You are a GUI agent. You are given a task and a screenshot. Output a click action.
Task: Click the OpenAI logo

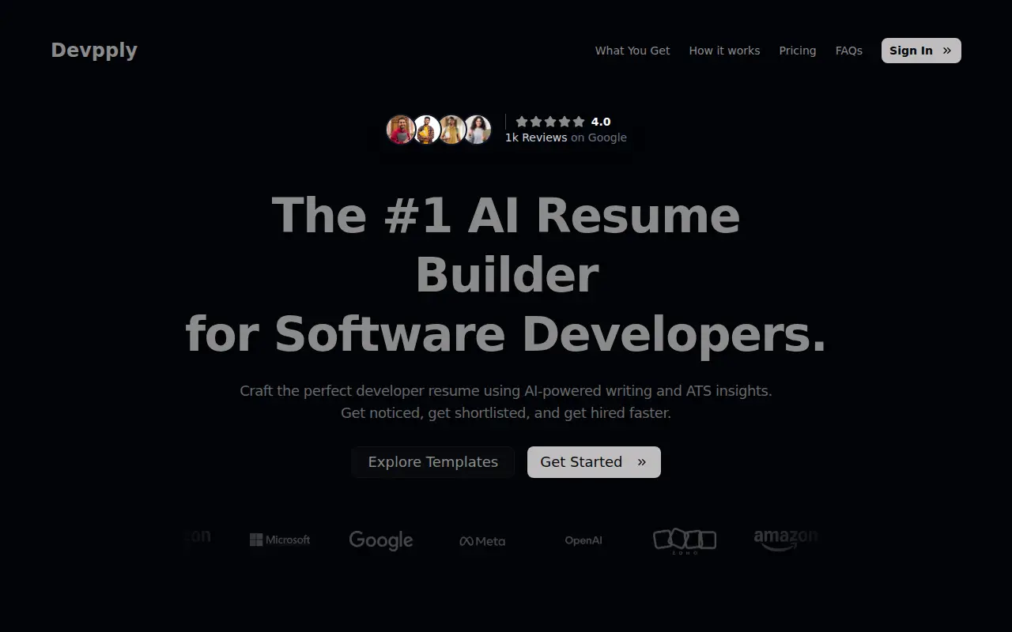tap(583, 540)
